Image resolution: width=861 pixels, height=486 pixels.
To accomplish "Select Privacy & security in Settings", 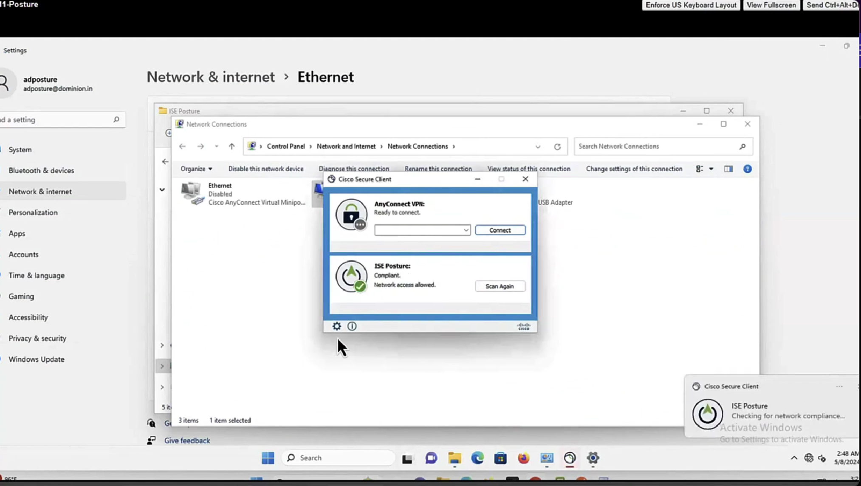I will [37, 338].
